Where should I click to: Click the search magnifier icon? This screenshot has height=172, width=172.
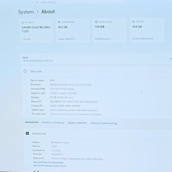[x=37, y=2]
